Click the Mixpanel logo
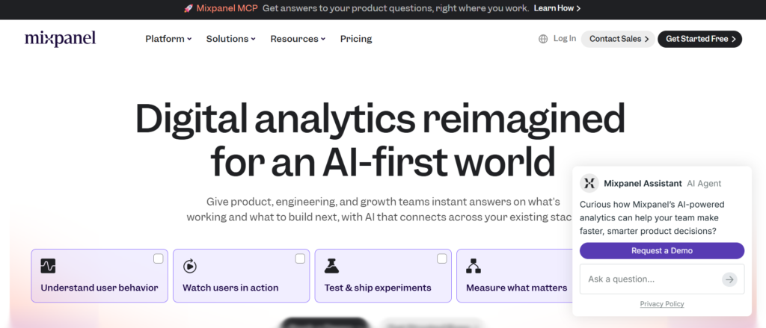Viewport: 766px width, 328px height. tap(60, 39)
